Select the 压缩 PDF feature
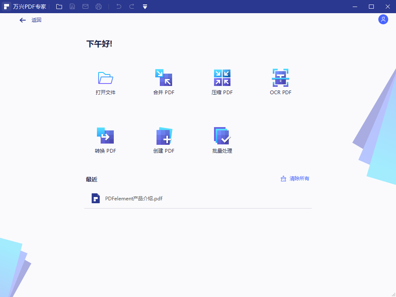396x297 pixels. click(x=222, y=81)
